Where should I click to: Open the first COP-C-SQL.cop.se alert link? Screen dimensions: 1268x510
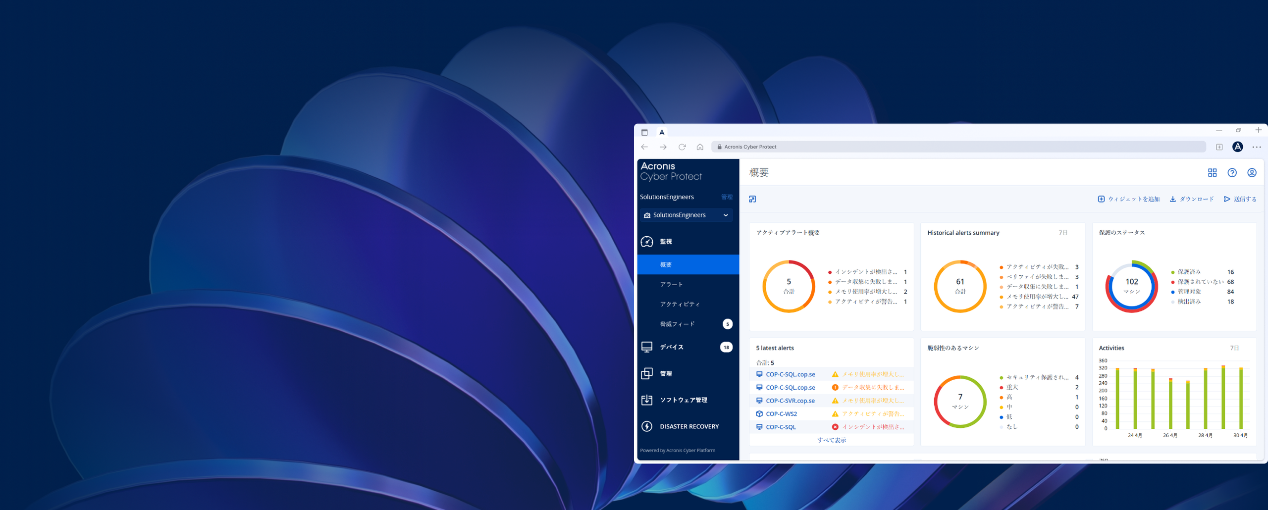pyautogui.click(x=791, y=374)
